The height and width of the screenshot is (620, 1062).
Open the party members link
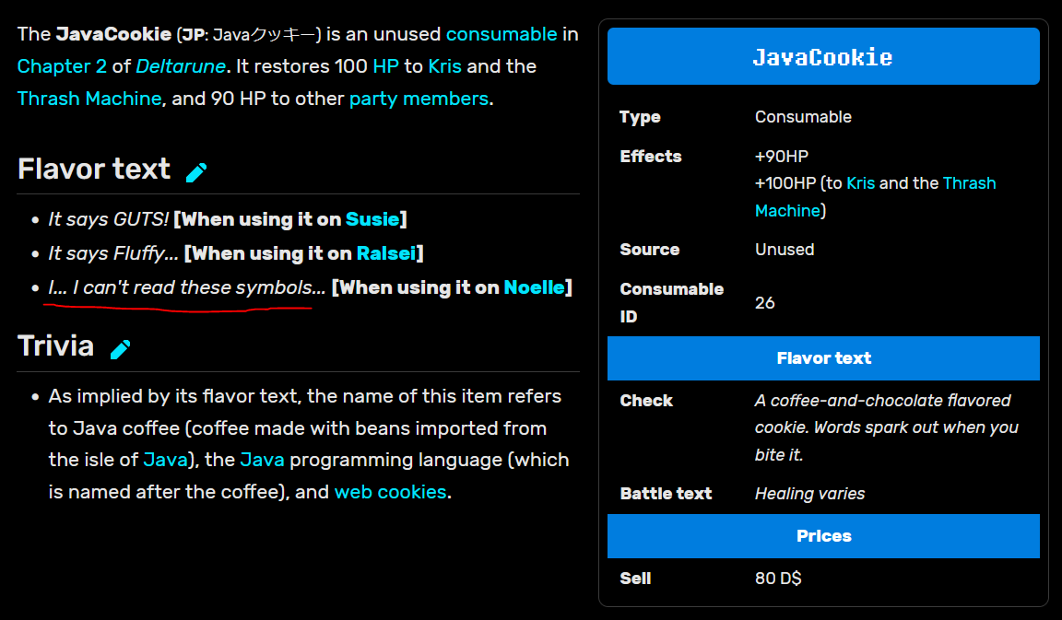(x=419, y=99)
